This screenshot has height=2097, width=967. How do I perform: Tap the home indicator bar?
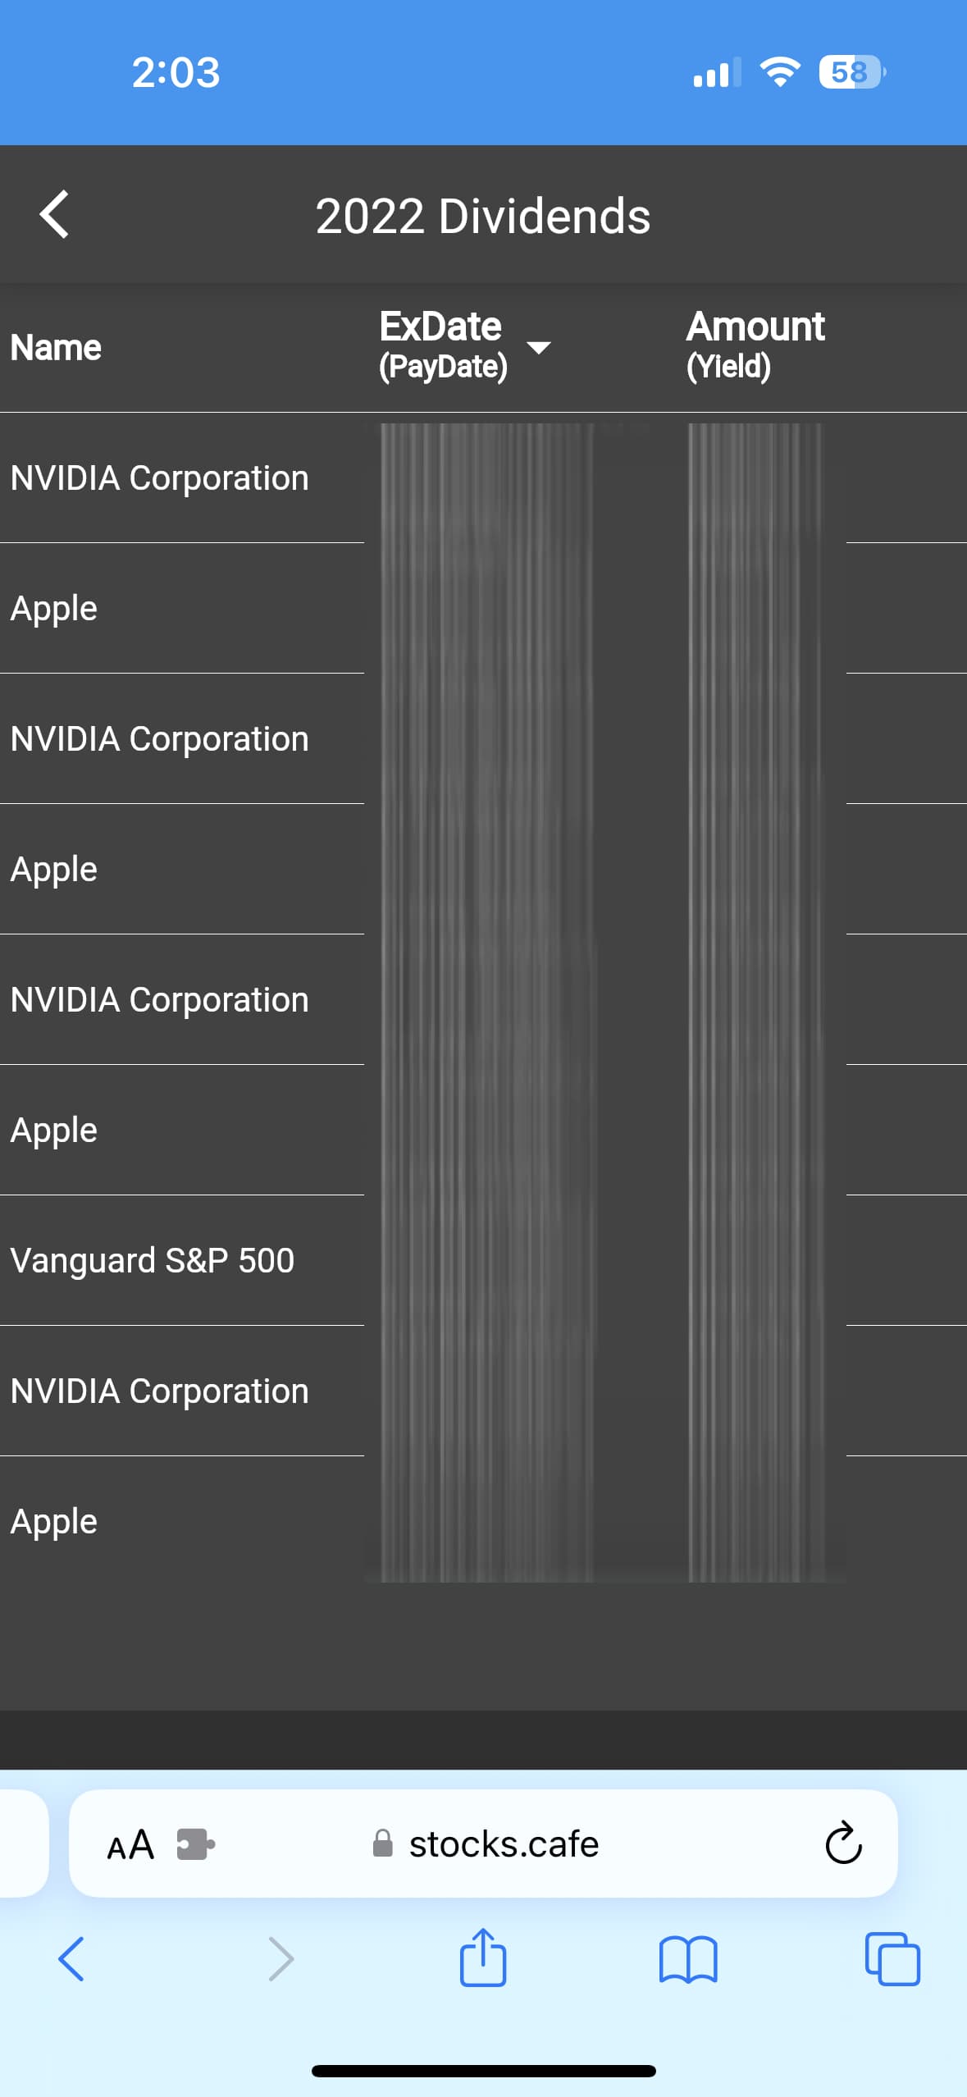click(483, 2071)
